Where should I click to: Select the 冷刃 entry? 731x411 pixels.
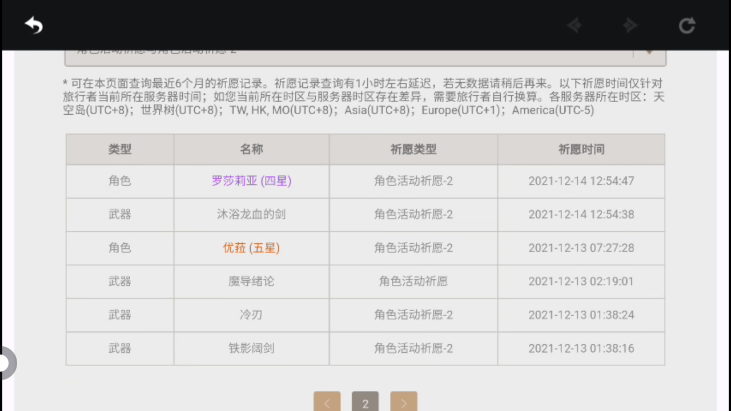pyautogui.click(x=251, y=315)
